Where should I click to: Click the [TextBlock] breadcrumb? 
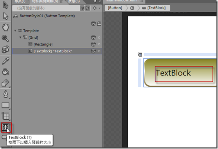pyautogui.click(x=154, y=8)
